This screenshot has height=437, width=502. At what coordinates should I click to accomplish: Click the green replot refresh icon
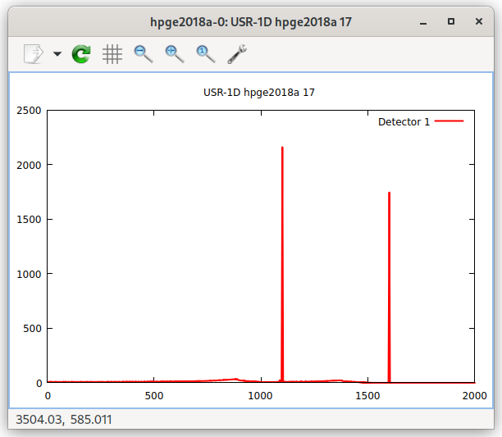81,54
